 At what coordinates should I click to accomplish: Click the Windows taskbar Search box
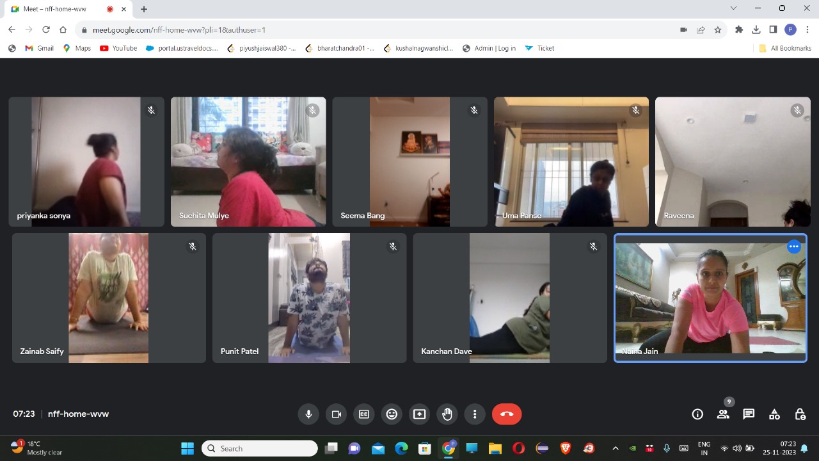260,448
